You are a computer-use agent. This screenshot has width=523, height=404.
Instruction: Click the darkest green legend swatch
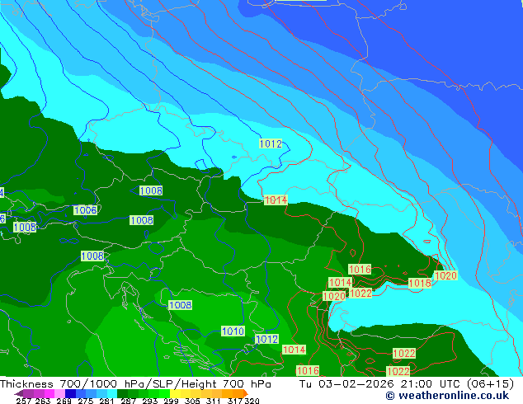click(x=122, y=393)
